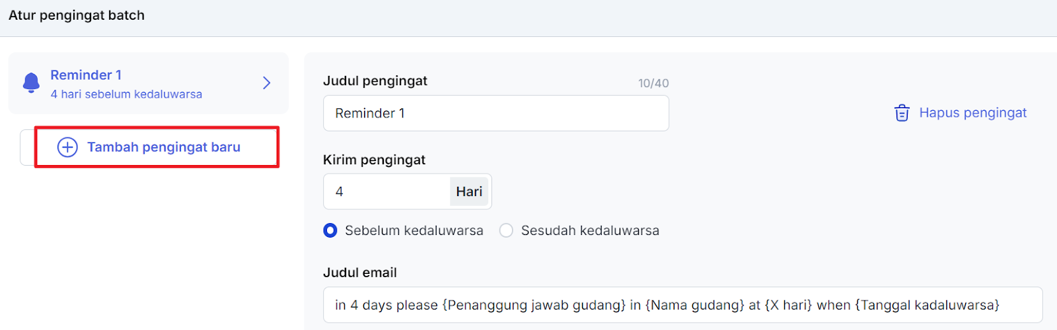This screenshot has height=330, width=1057.
Task: Expand Reminder 1 using the chevron arrow
Action: (x=267, y=83)
